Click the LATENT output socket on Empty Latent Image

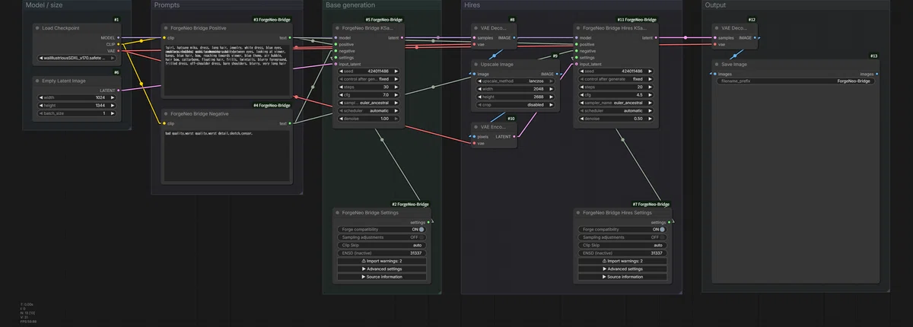pyautogui.click(x=119, y=90)
